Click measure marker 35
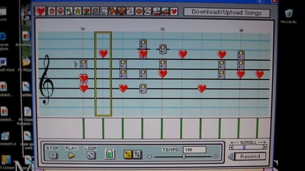 point(163,29)
